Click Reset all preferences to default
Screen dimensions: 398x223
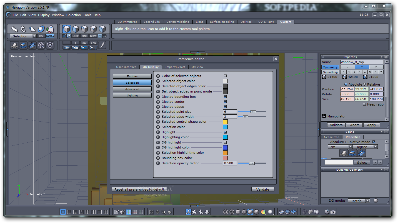point(139,189)
